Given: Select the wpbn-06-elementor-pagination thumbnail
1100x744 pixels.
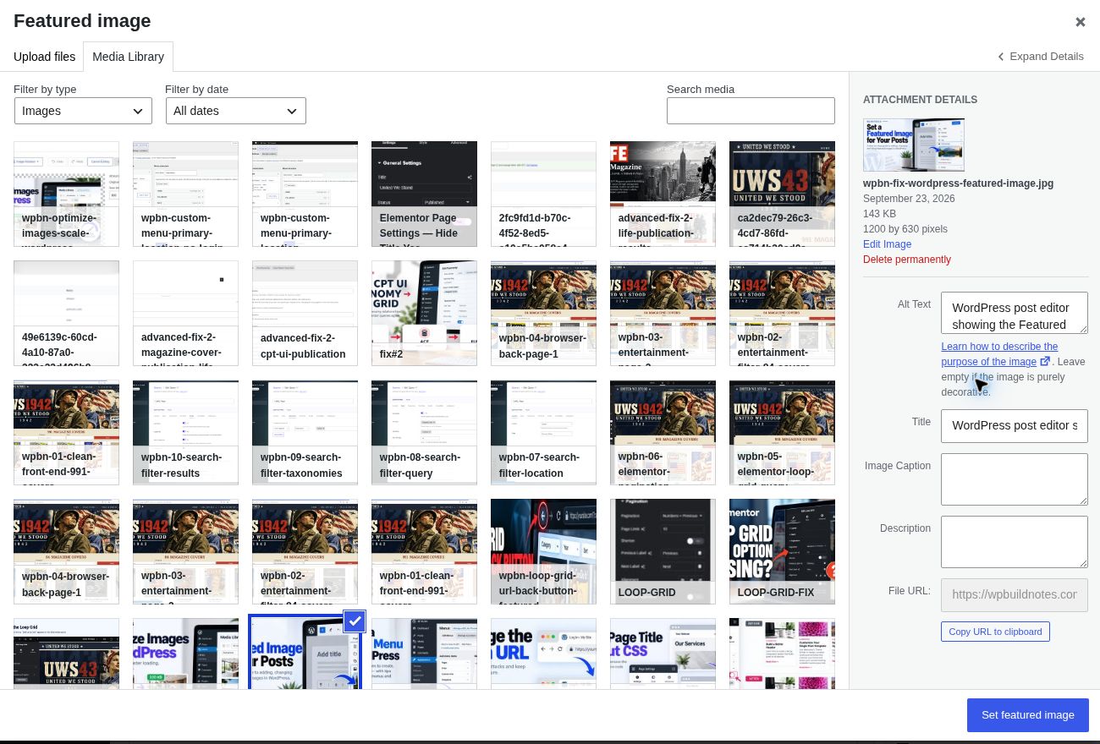Looking at the screenshot, I should (663, 432).
